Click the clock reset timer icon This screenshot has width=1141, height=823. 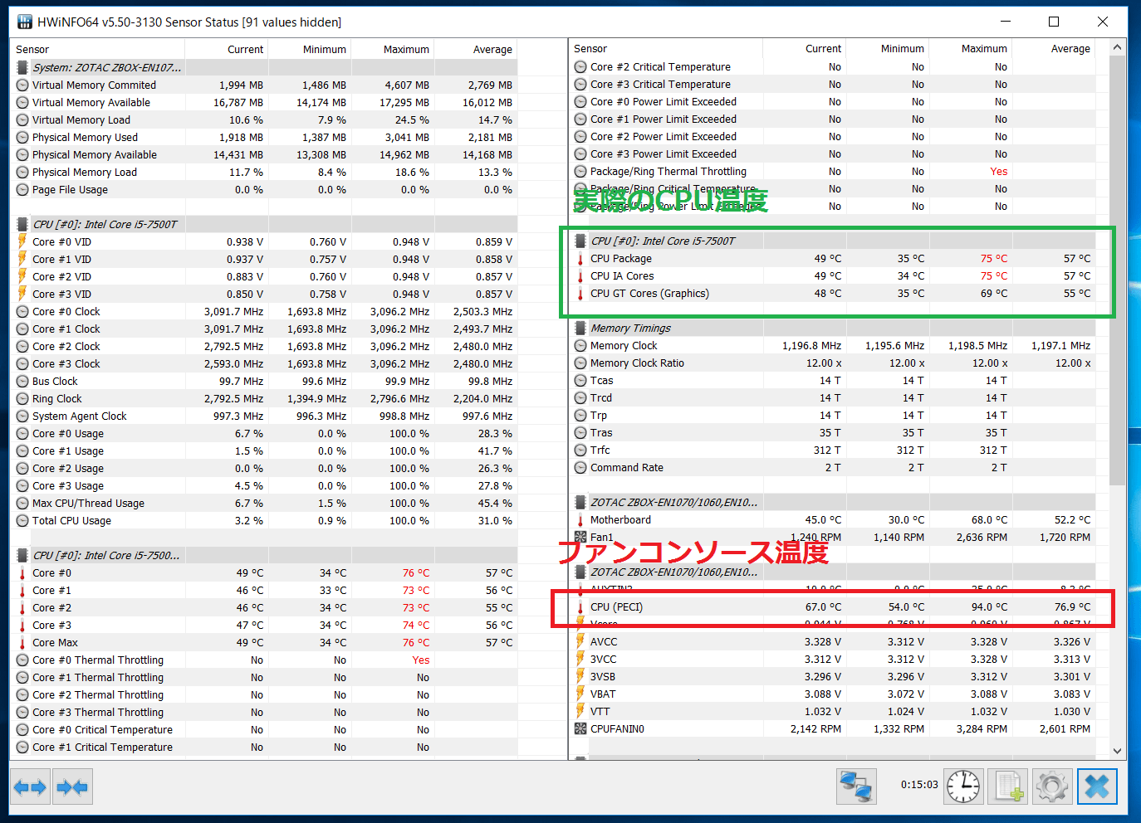coord(963,786)
